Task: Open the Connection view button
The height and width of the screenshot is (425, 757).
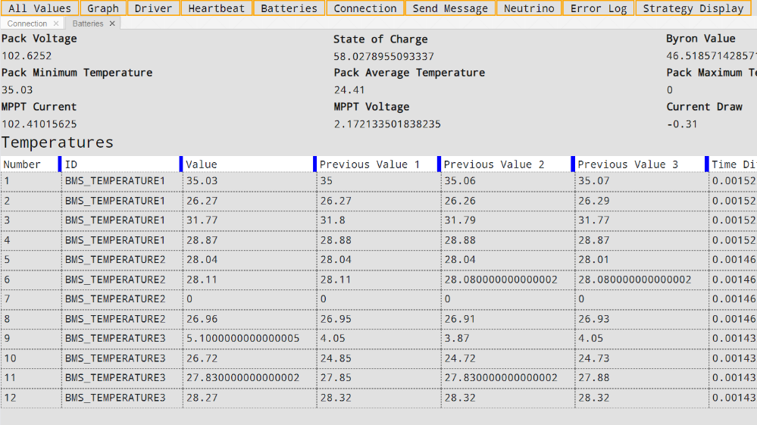Action: click(x=365, y=8)
